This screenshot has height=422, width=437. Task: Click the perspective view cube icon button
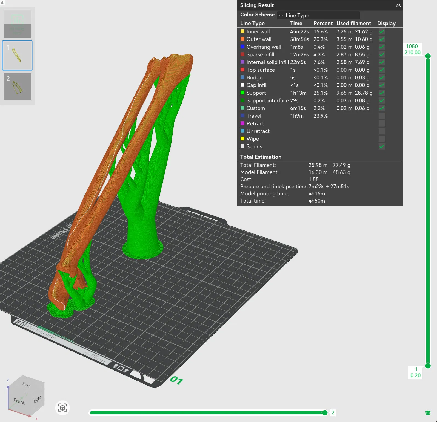pos(62,408)
